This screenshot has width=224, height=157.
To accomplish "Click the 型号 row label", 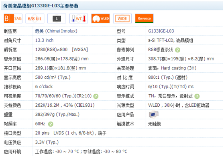I will (121, 31).
